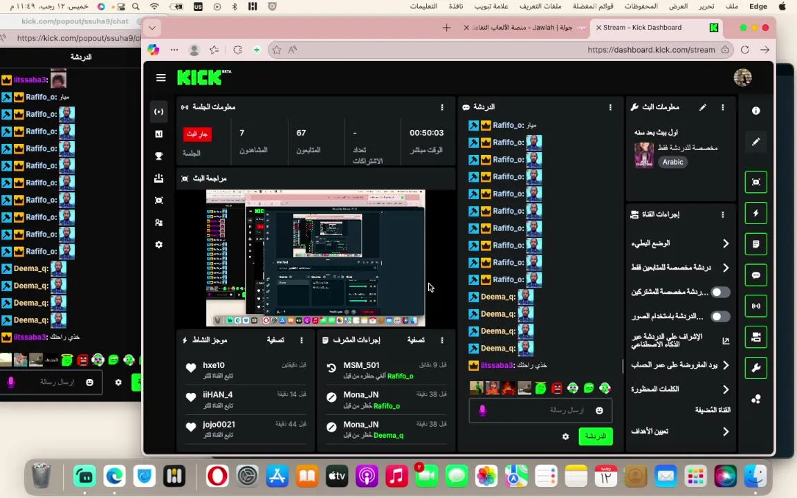Open the emoji picker in the dashboard chat input

599,411
